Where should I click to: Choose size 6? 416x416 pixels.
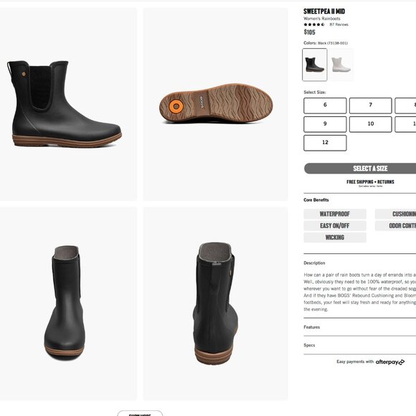click(325, 105)
